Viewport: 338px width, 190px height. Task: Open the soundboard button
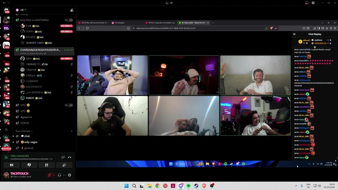(64, 165)
